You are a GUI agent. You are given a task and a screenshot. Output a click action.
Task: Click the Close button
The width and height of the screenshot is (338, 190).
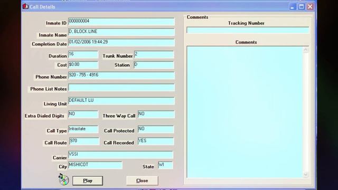[x=142, y=180]
